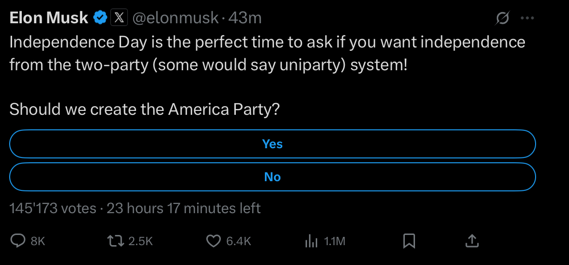Vote No in the poll
Image resolution: width=569 pixels, height=265 pixels.
(x=272, y=177)
